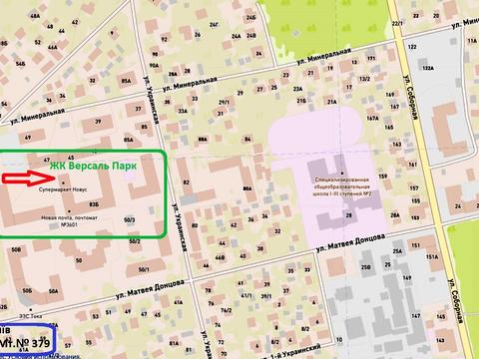
Task: Select building number 33A
Action: [183, 111]
